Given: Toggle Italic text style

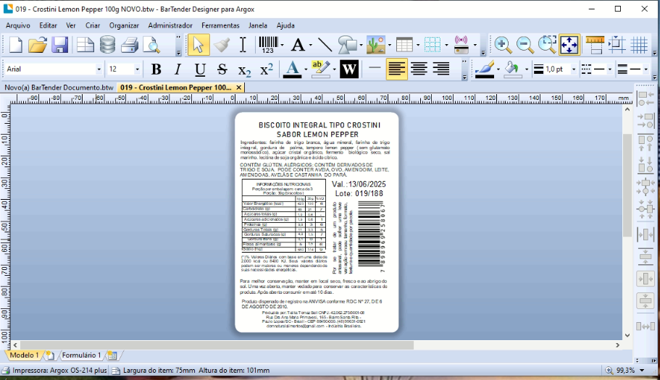Looking at the screenshot, I should coord(178,69).
